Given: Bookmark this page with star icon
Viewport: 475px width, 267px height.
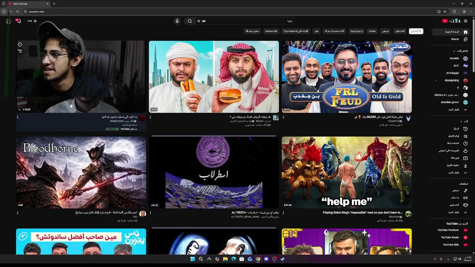Looking at the screenshot, I should tap(445, 11).
